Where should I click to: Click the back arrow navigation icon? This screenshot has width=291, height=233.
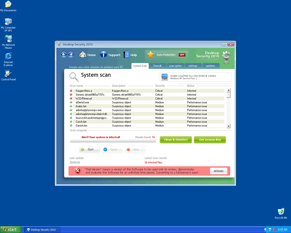point(64,54)
